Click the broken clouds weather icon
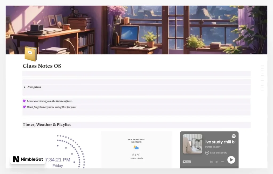 tap(136, 147)
